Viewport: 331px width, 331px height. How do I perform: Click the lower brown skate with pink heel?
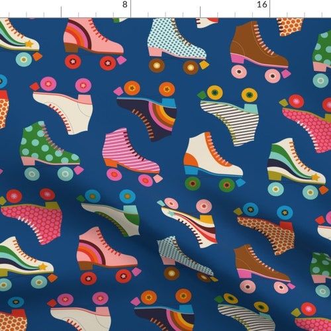(x=263, y=269)
